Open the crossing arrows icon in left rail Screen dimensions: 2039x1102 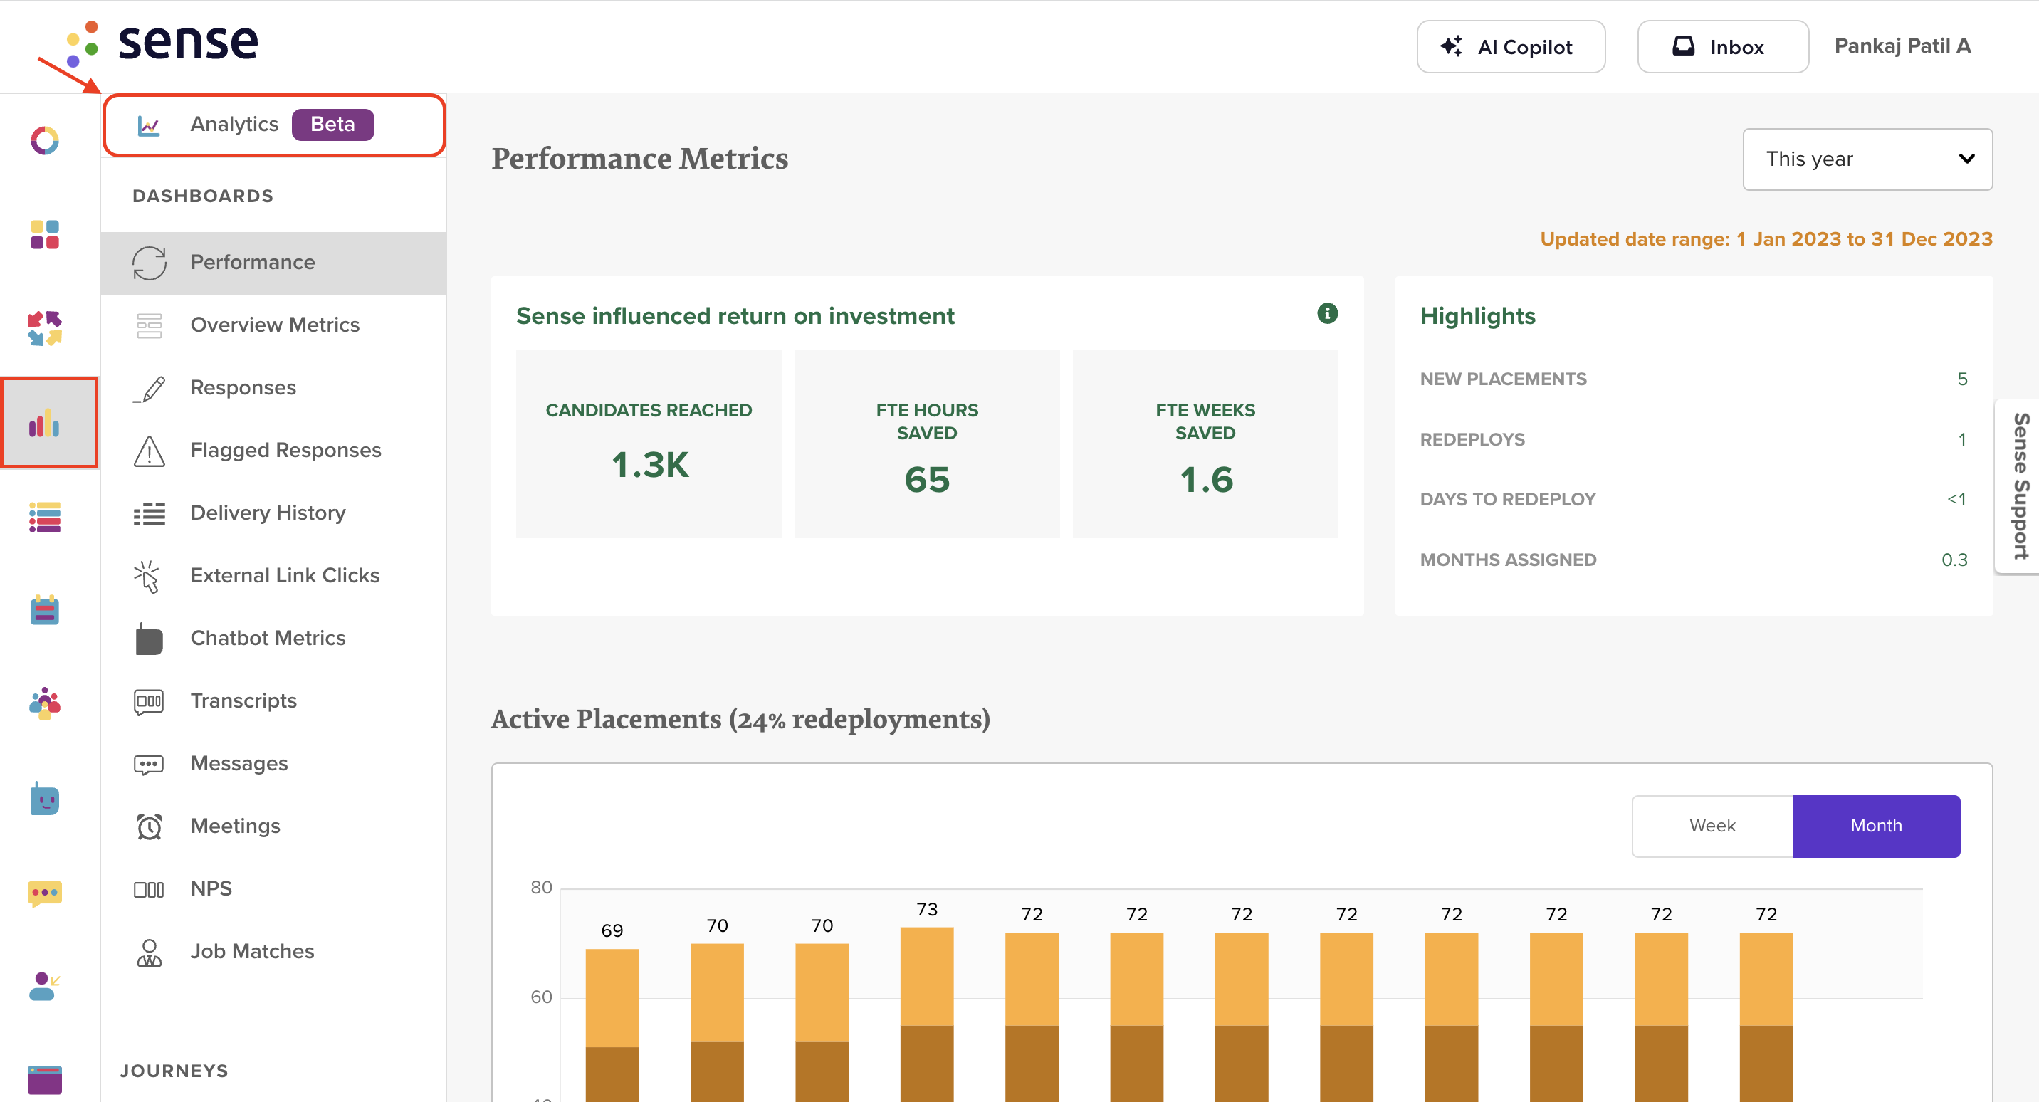pos(45,329)
